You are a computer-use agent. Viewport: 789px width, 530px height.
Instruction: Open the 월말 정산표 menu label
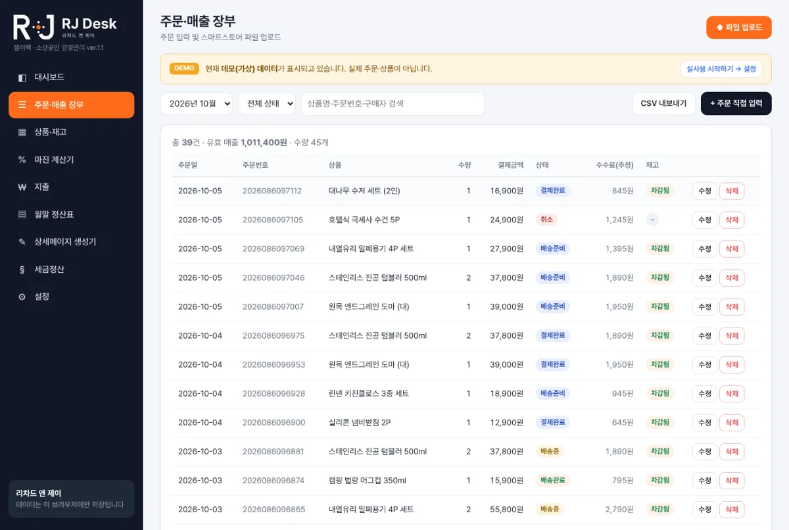click(x=54, y=214)
